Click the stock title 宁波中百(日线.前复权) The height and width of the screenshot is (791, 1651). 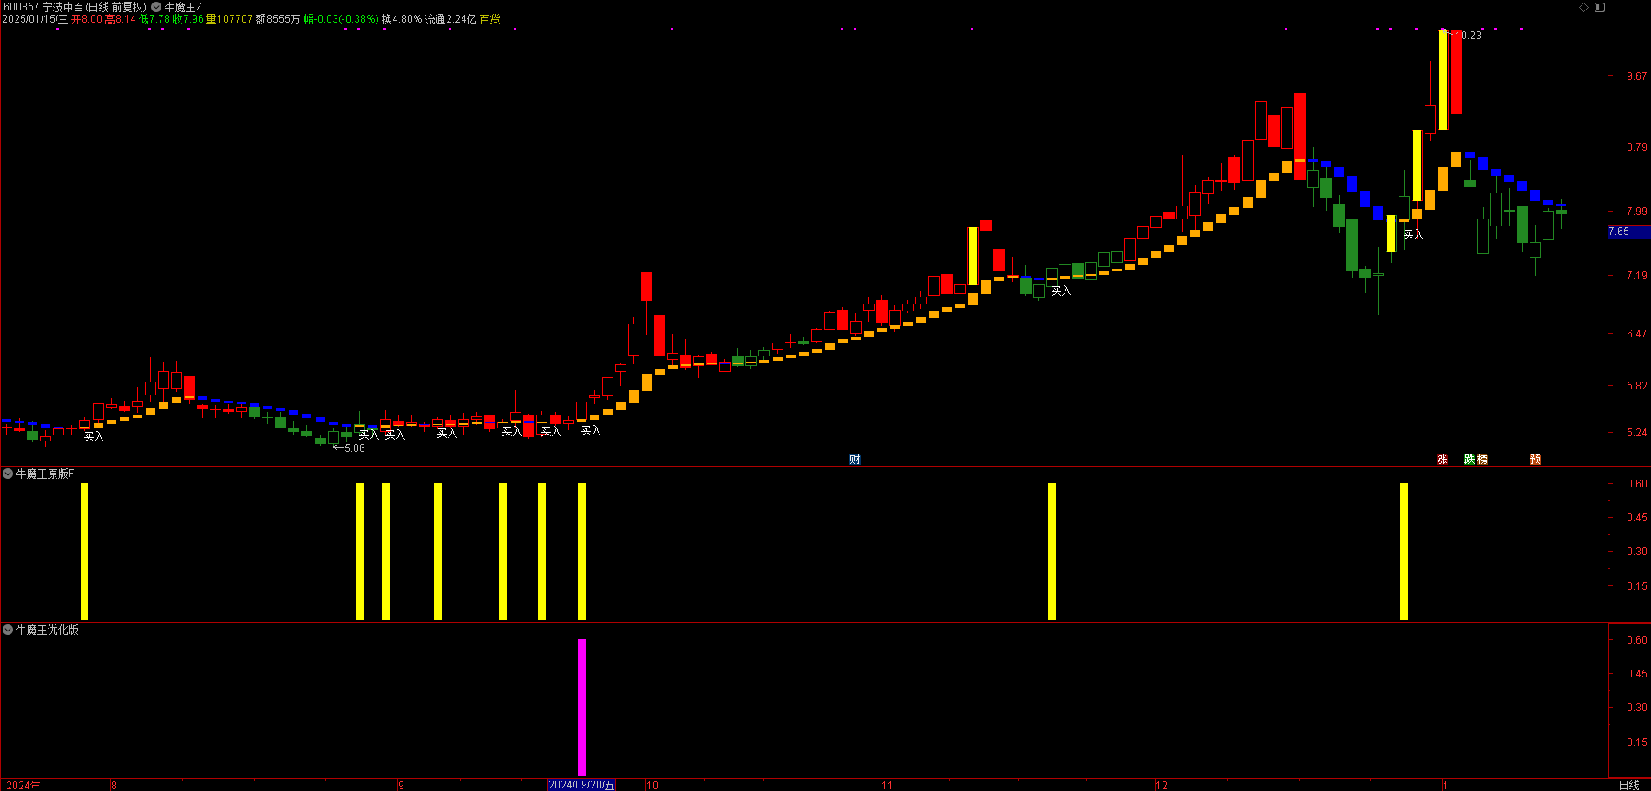94,7
